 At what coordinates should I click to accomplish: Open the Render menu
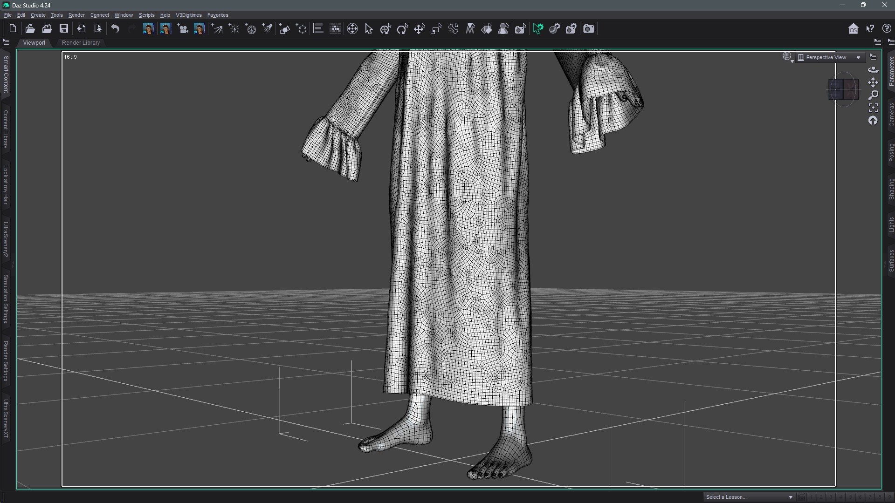tap(76, 15)
